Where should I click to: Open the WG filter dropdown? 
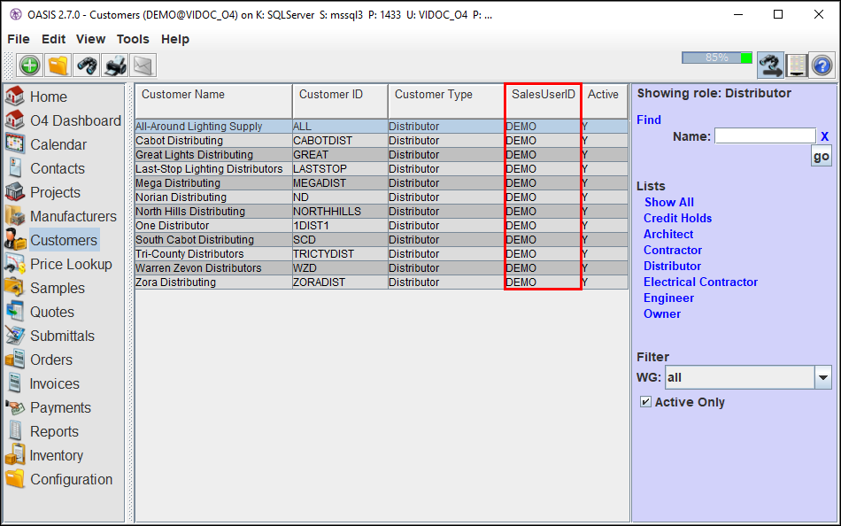coord(822,377)
